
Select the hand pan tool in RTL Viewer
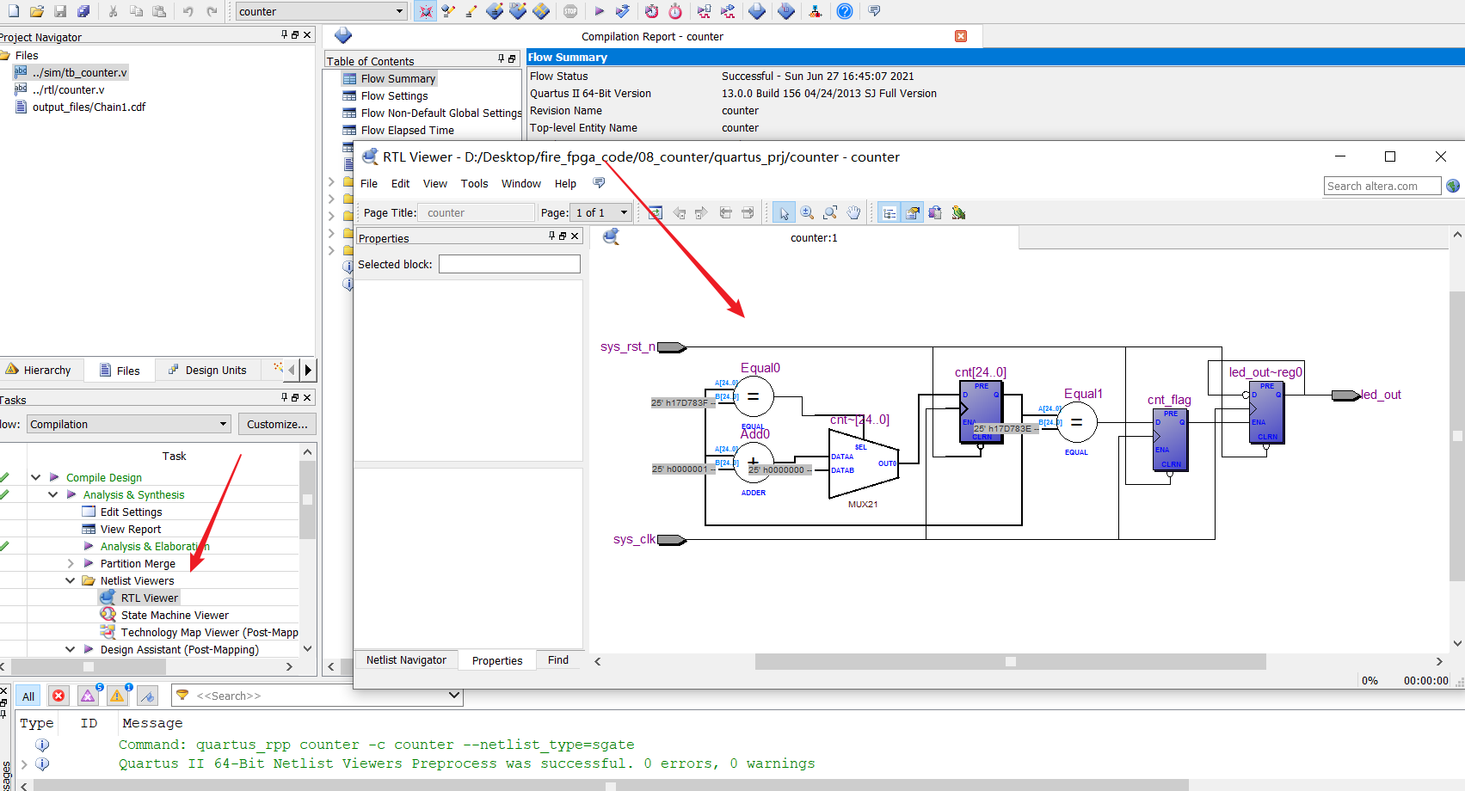click(x=853, y=212)
